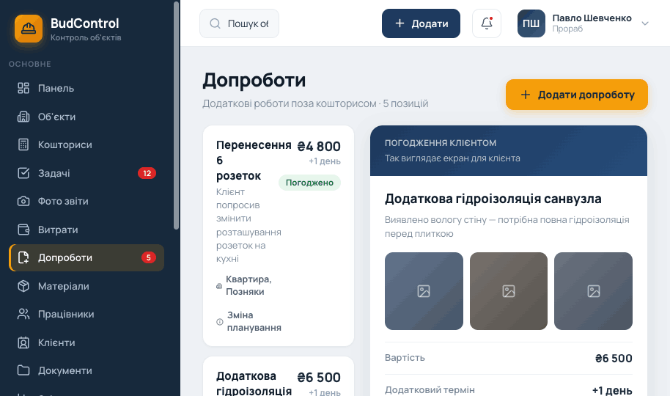Click the Задачі checkbox icon
This screenshot has width=670, height=396.
pyautogui.click(x=23, y=173)
